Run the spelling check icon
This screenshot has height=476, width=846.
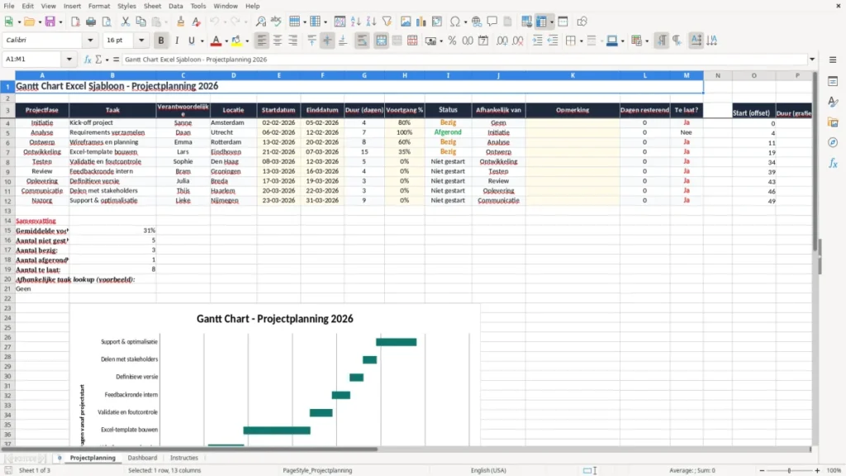click(276, 21)
